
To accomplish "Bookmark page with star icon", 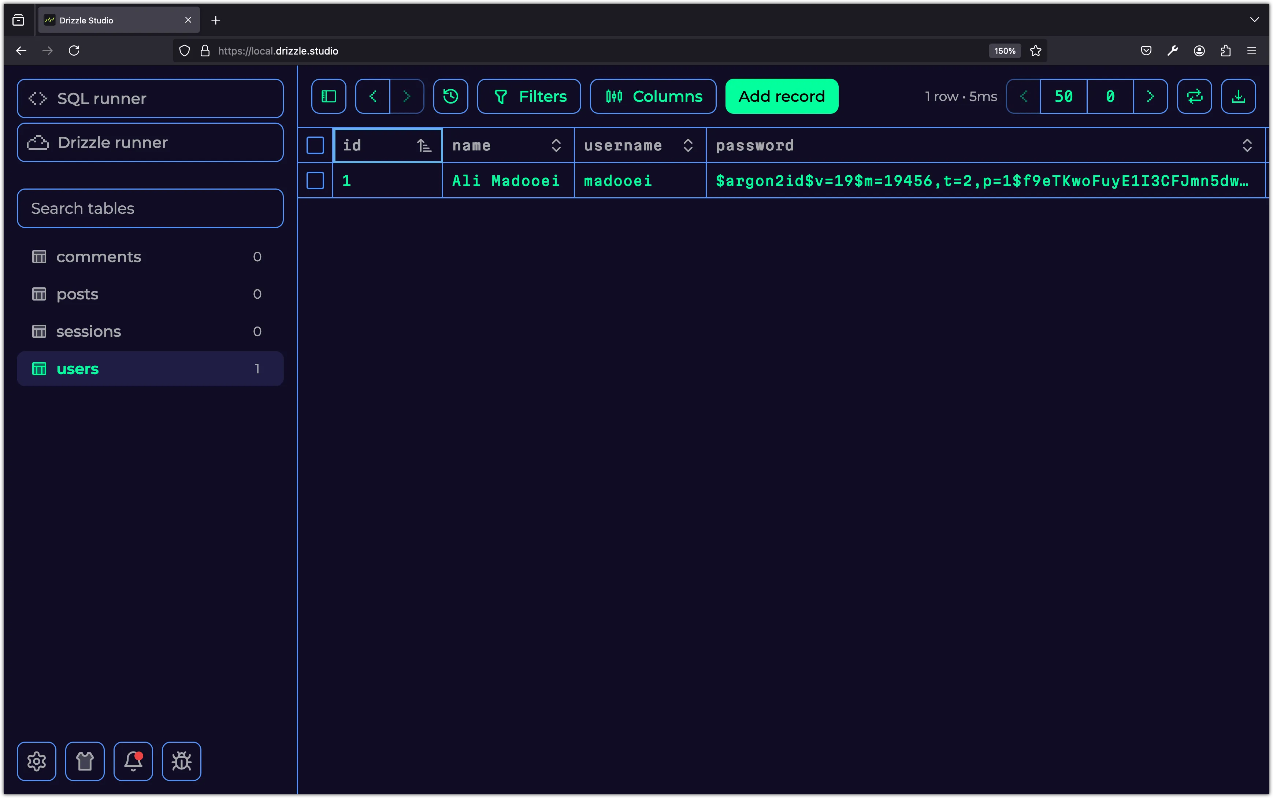I will pyautogui.click(x=1035, y=51).
